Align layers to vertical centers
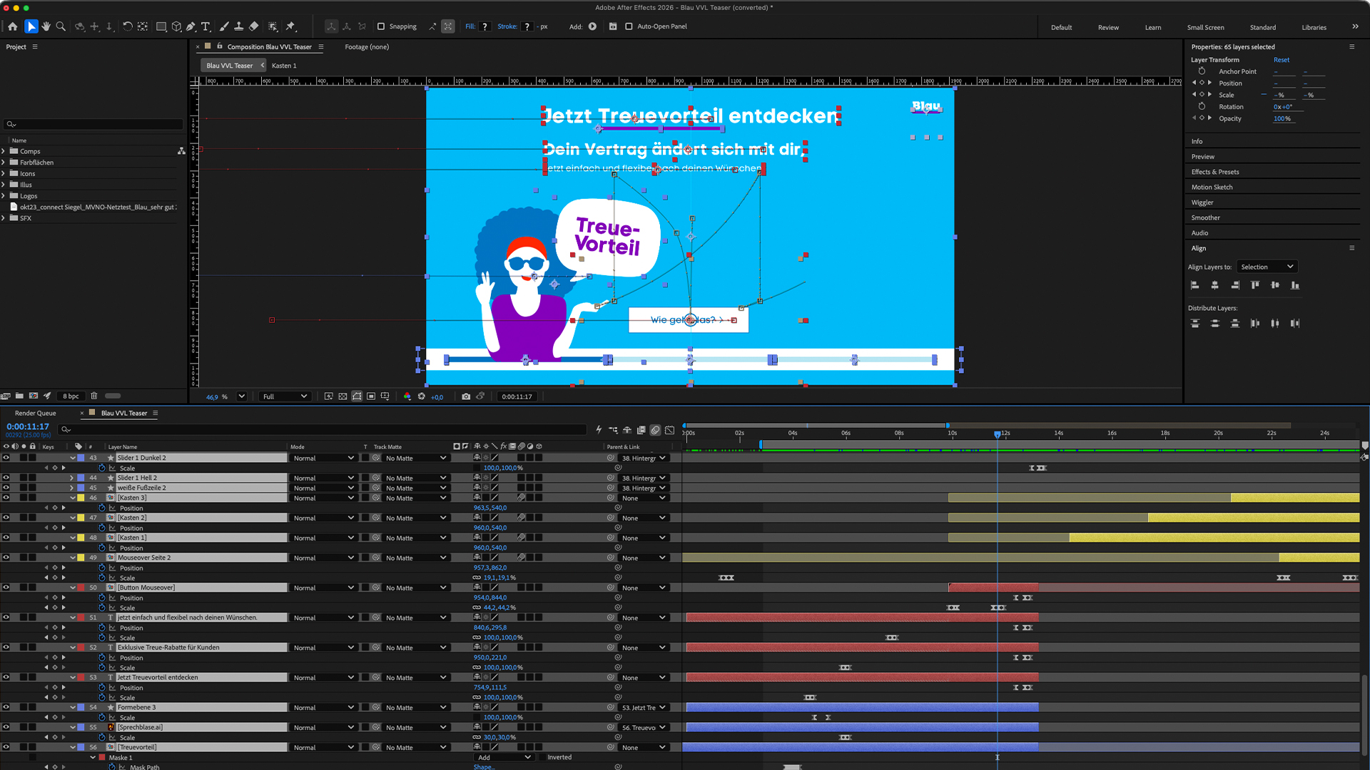 (1275, 285)
